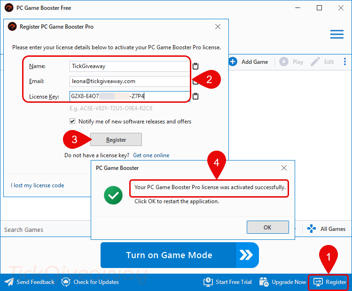Click the double-arrow on Game Mode button
Image resolution: width=352 pixels, height=291 pixels.
point(246,255)
